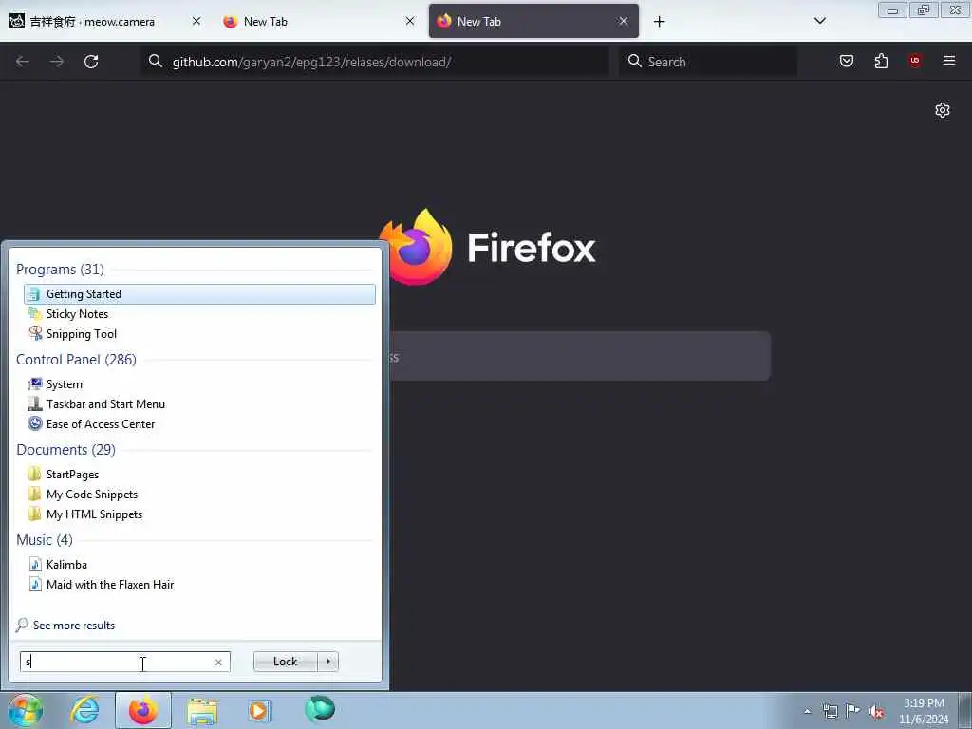Click the Firefox Search box
This screenshot has height=729, width=972.
coord(708,62)
